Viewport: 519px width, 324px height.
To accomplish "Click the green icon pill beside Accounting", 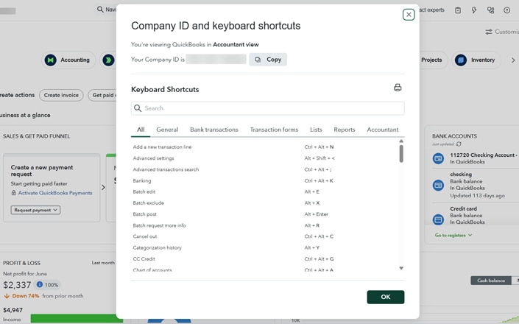I will click(108, 60).
